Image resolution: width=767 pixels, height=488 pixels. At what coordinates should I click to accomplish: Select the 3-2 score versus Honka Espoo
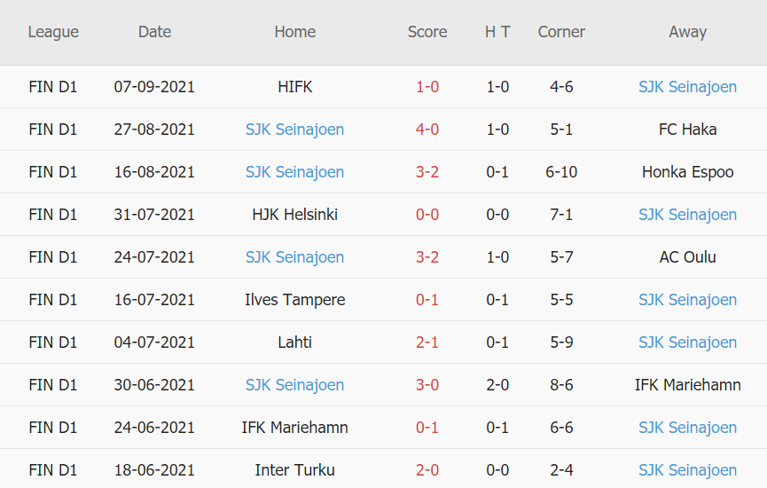(x=427, y=172)
